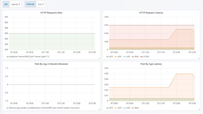Click red color swatch beside 0.060 legend

coord(142,57)
